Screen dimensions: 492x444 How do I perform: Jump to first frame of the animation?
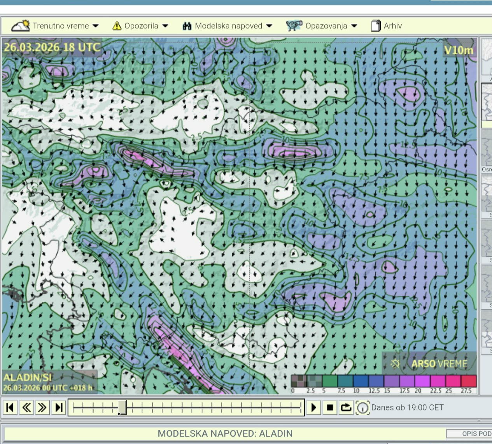10,408
